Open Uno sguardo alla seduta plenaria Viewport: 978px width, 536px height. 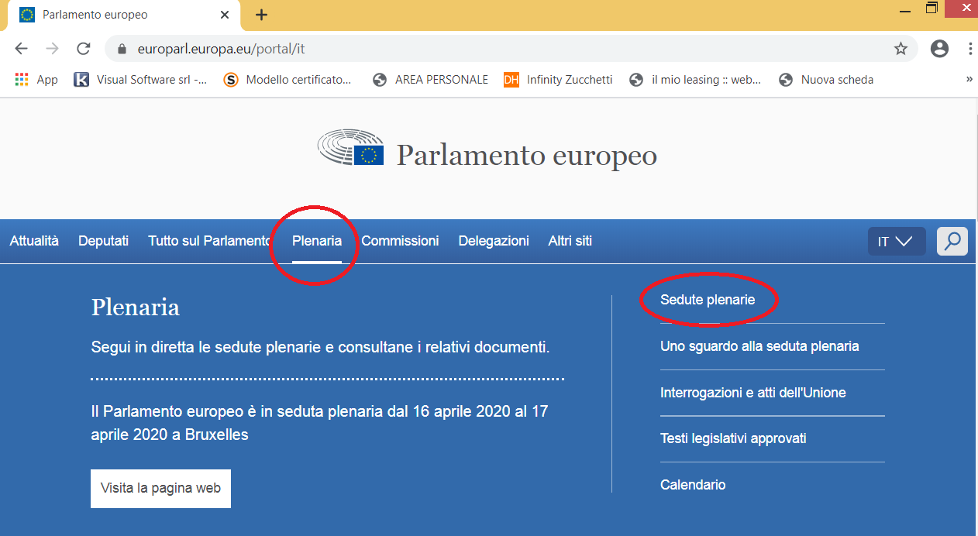[759, 346]
